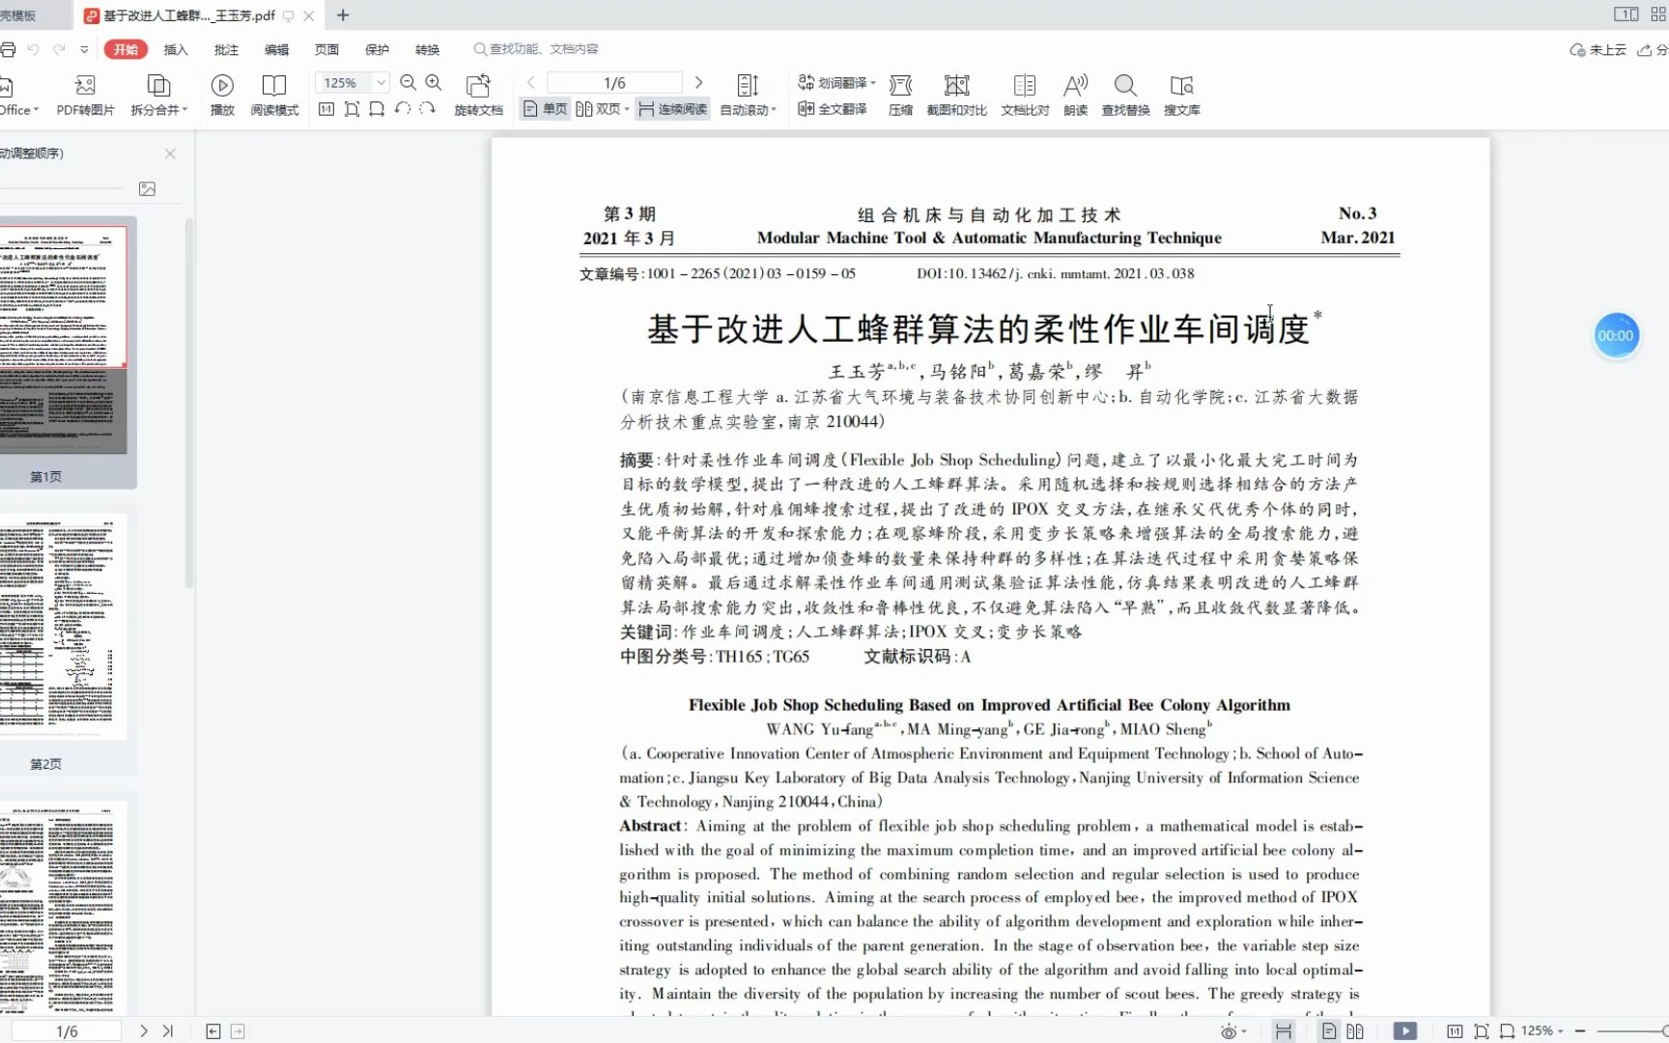Switch to the 王玉芳.pdf document tab
Screen dimensions: 1669x1043
tap(189, 15)
